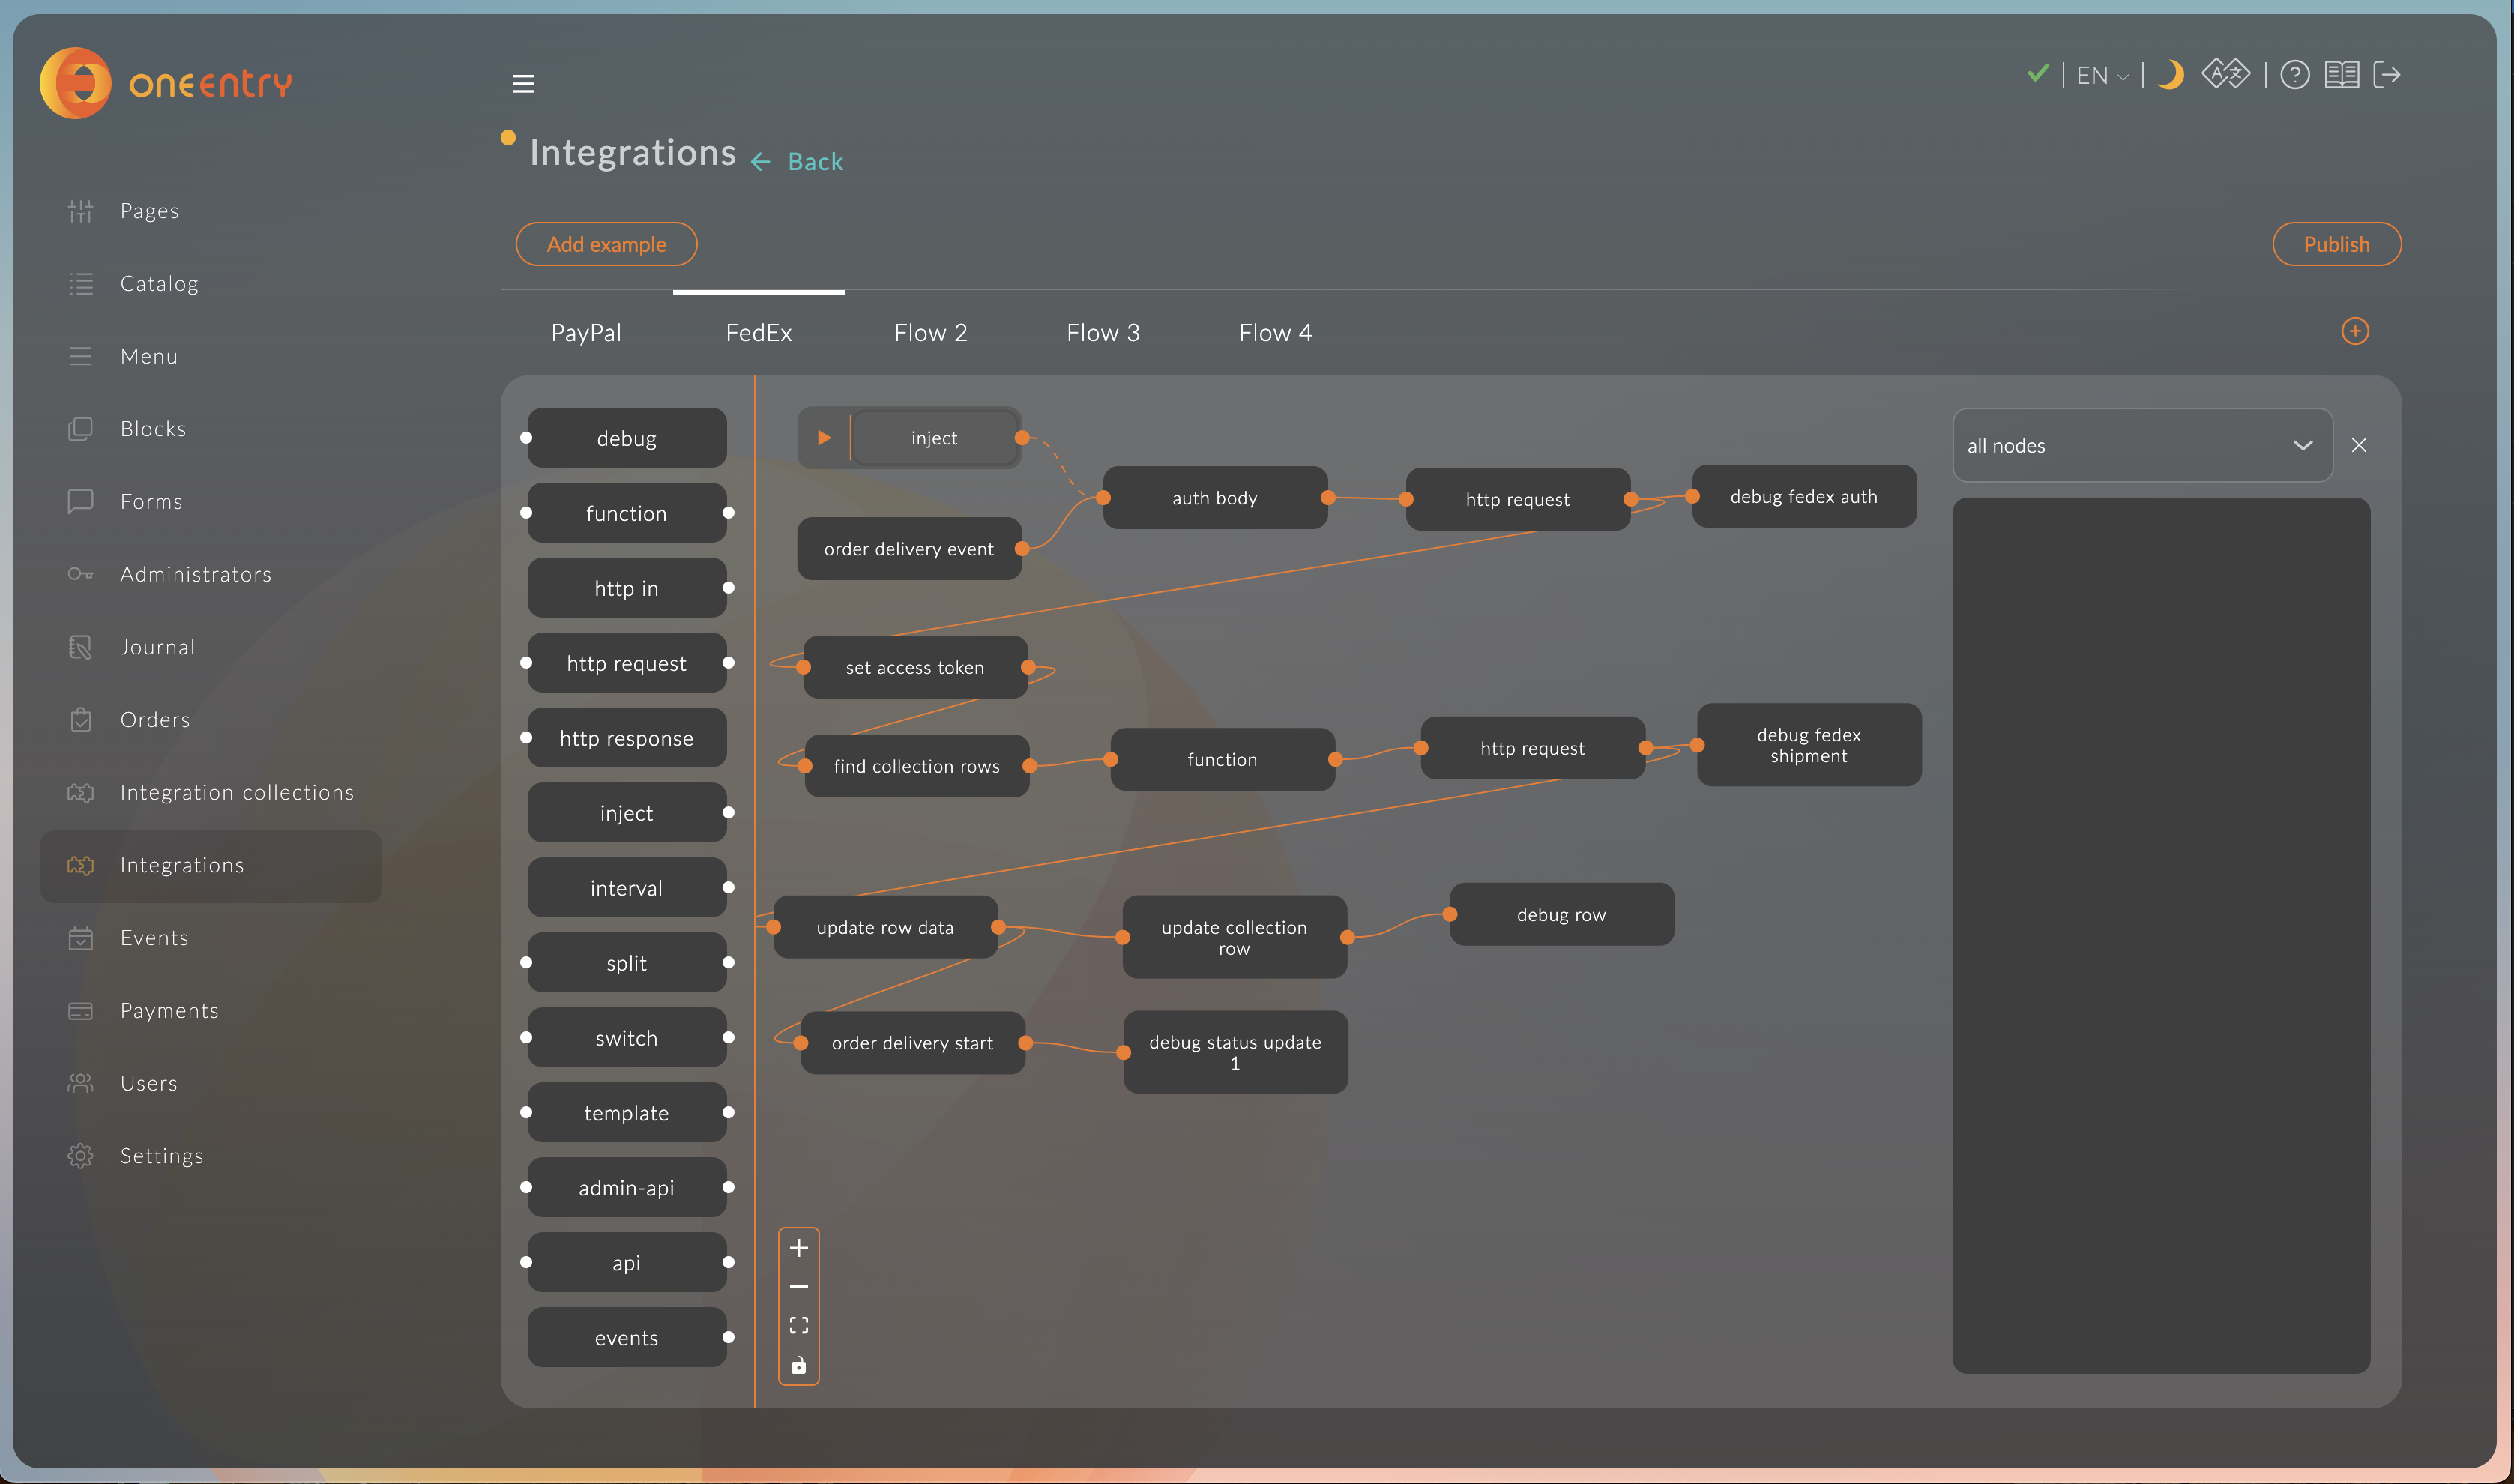Click the hamburger menu icon
This screenshot has width=2514, height=1484.
pos(523,84)
